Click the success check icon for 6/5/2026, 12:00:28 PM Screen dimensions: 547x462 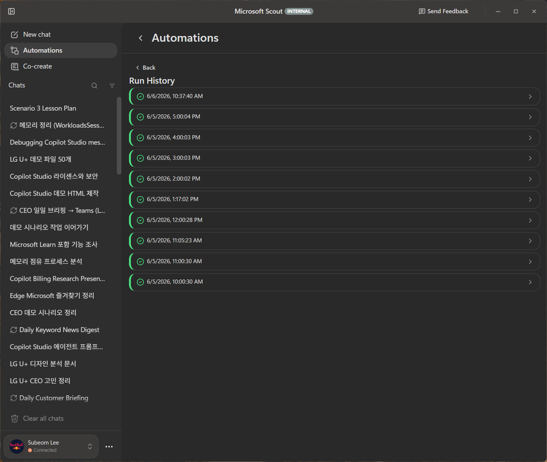point(140,220)
